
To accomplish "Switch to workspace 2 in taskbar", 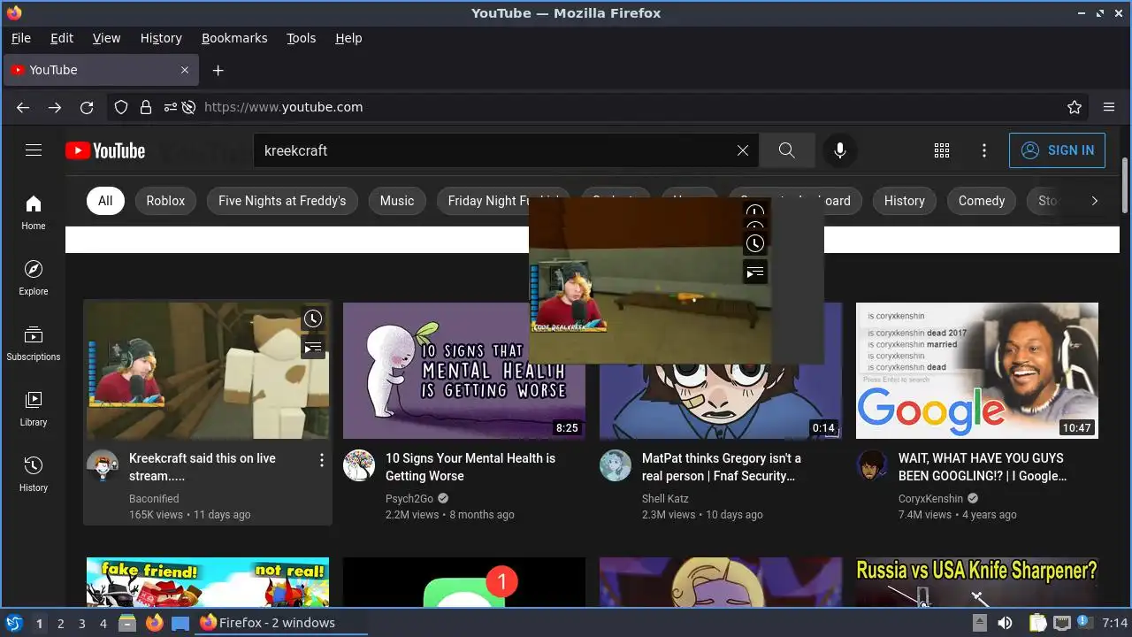I will [x=60, y=623].
